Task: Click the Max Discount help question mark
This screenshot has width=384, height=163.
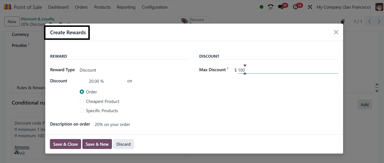Action: pos(228,69)
